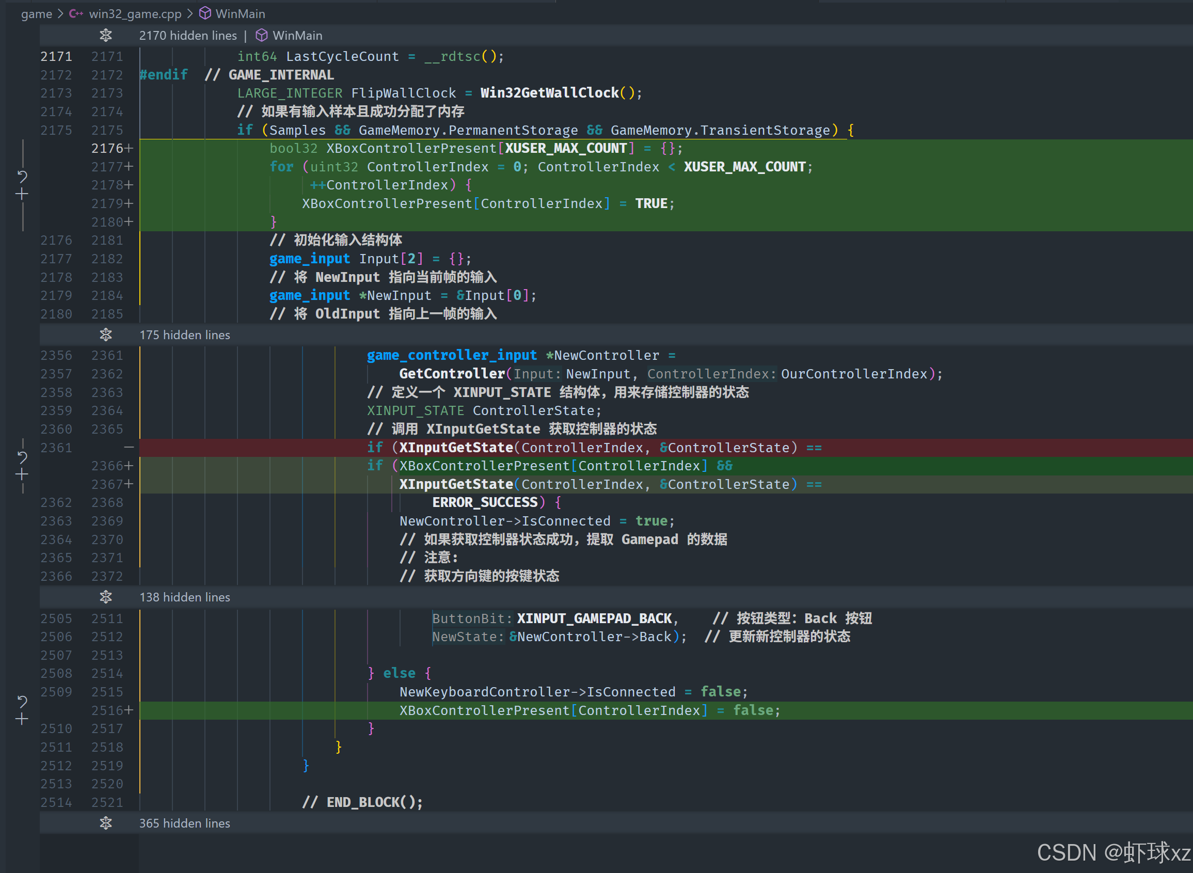Select original line number 2171 in gutter
Viewport: 1193px width, 873px height.
pyautogui.click(x=56, y=57)
